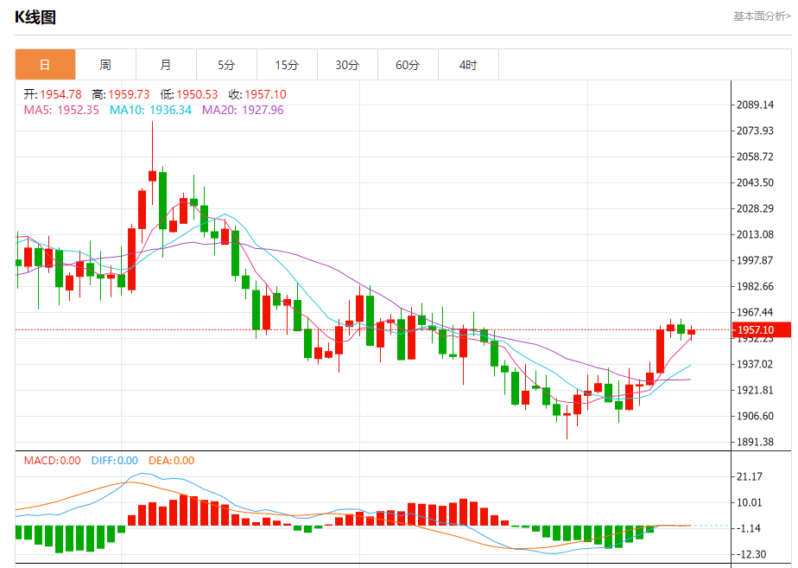Click the 1982.66 price axis label
The width and height of the screenshot is (798, 568).
755,286
